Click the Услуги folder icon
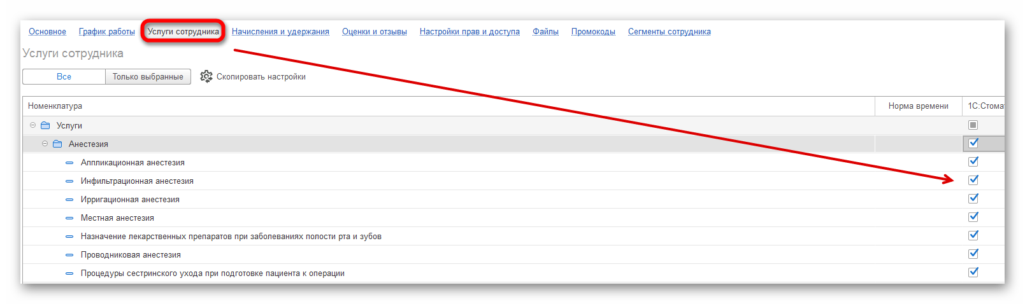Image resolution: width=1025 pixels, height=304 pixels. (45, 125)
